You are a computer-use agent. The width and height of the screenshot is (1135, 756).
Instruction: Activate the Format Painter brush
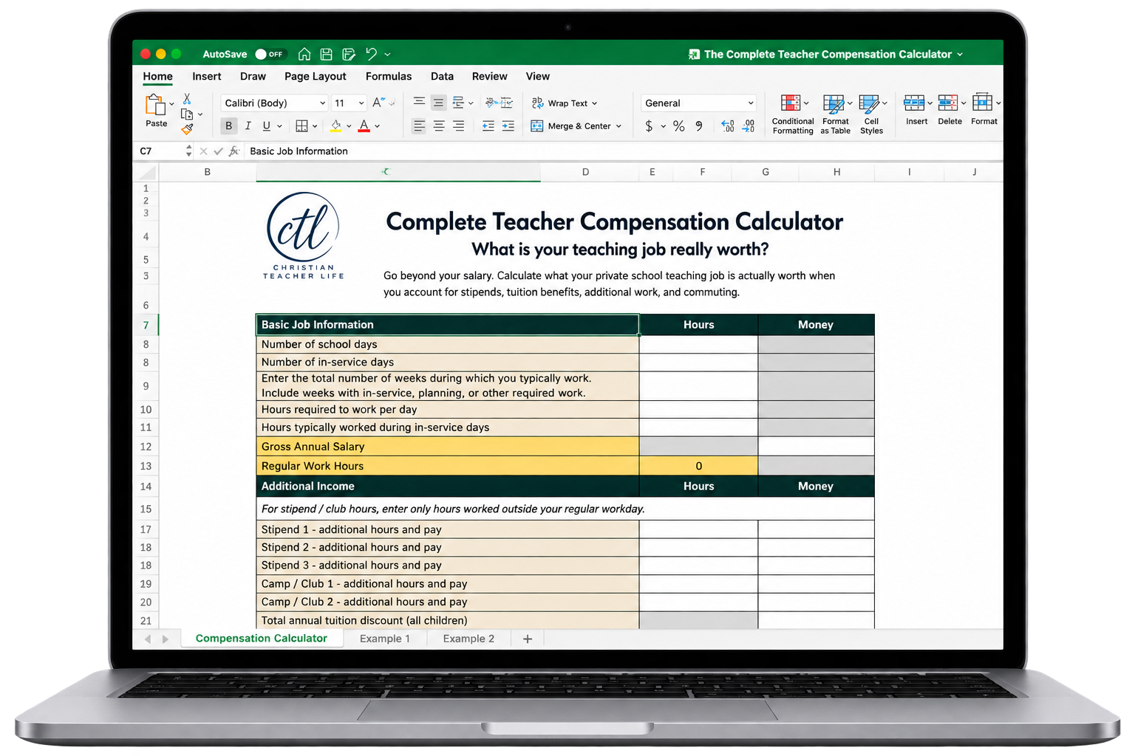(187, 129)
